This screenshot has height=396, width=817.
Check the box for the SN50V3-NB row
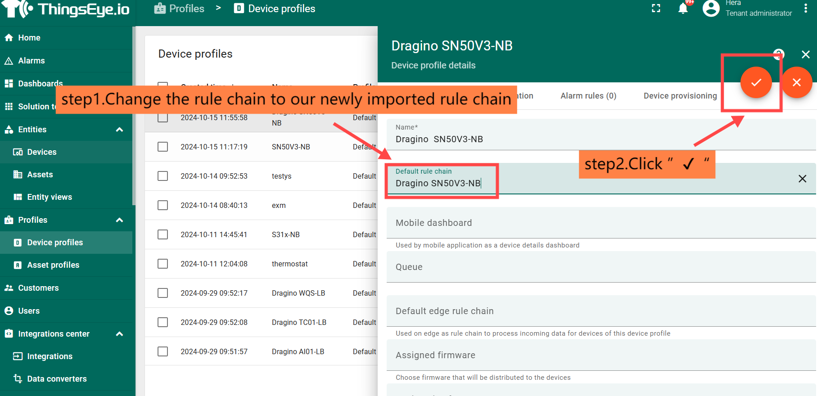[163, 147]
